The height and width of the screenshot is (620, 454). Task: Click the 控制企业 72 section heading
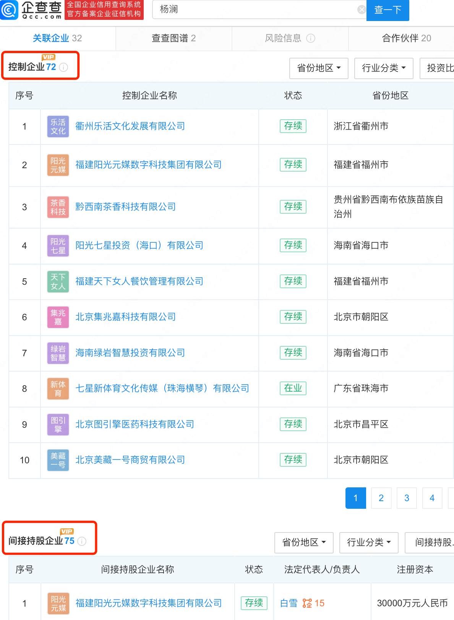[32, 67]
